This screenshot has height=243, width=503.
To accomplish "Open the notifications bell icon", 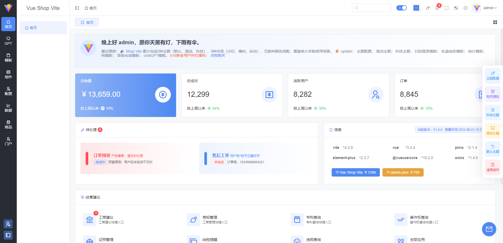I will coord(437,8).
